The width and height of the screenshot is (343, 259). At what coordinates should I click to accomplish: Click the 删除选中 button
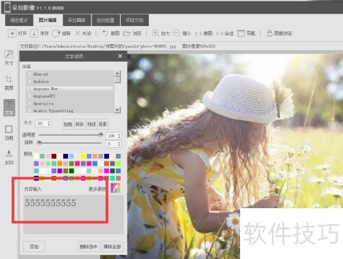[88, 247]
